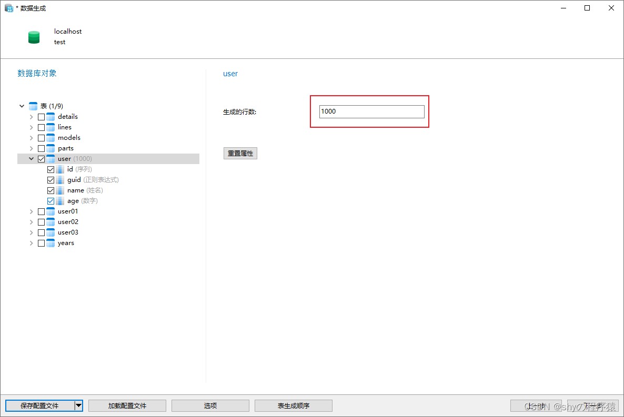624x417 pixels.
Task: Open the 选项 options button
Action: pos(210,405)
